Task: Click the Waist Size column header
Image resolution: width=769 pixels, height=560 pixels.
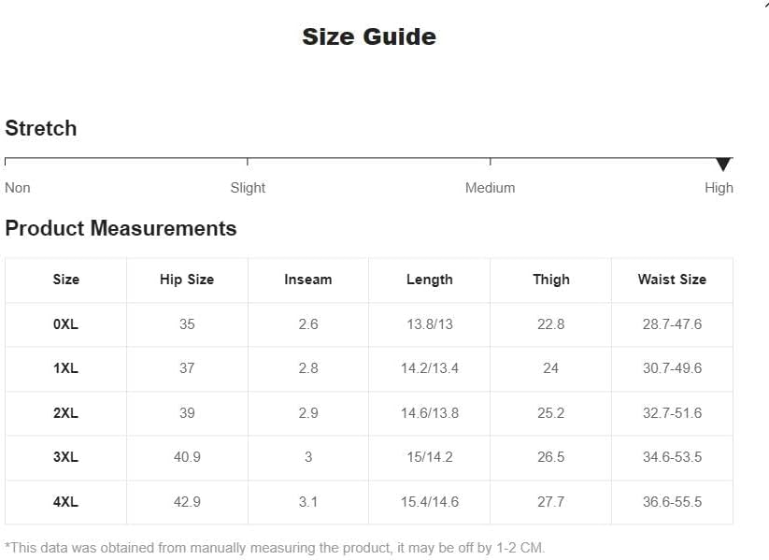Action: (672, 280)
